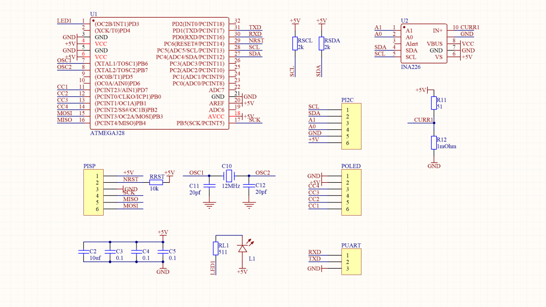This screenshot has height=307, width=546.
Task: Click the AVCC pin name on U1
Action: coord(216,117)
